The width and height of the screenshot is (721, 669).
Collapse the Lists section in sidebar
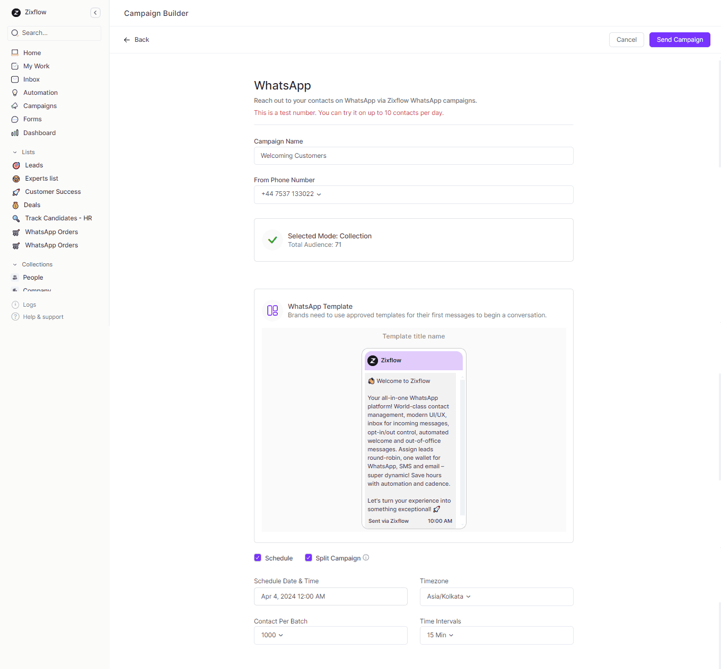(15, 152)
